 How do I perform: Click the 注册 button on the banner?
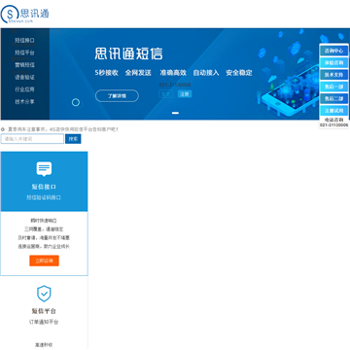[x=185, y=94]
